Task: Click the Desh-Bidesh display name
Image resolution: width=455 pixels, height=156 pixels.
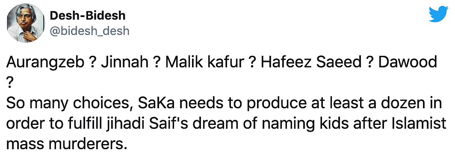Action: tap(88, 16)
